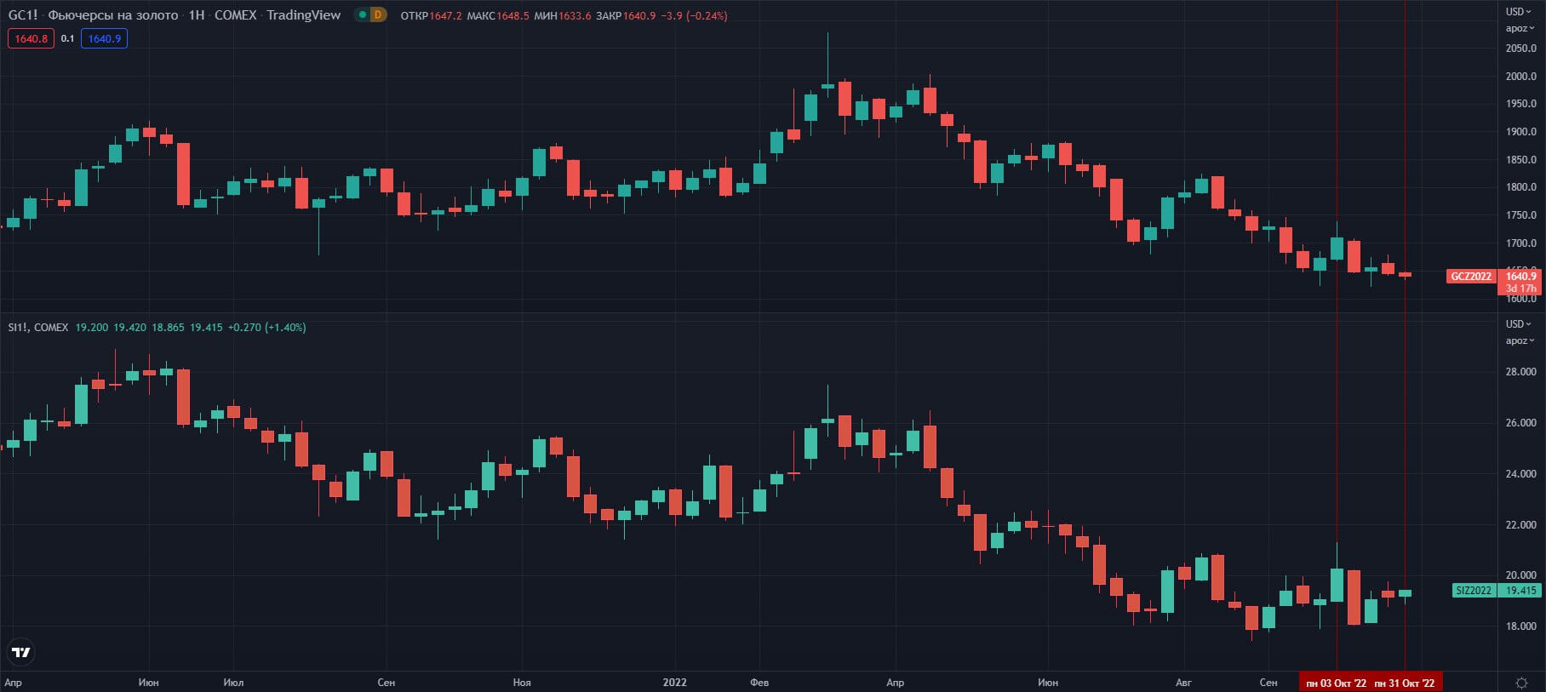
Task: Click the 20.000 level on the silver price scale
Action: [1520, 575]
